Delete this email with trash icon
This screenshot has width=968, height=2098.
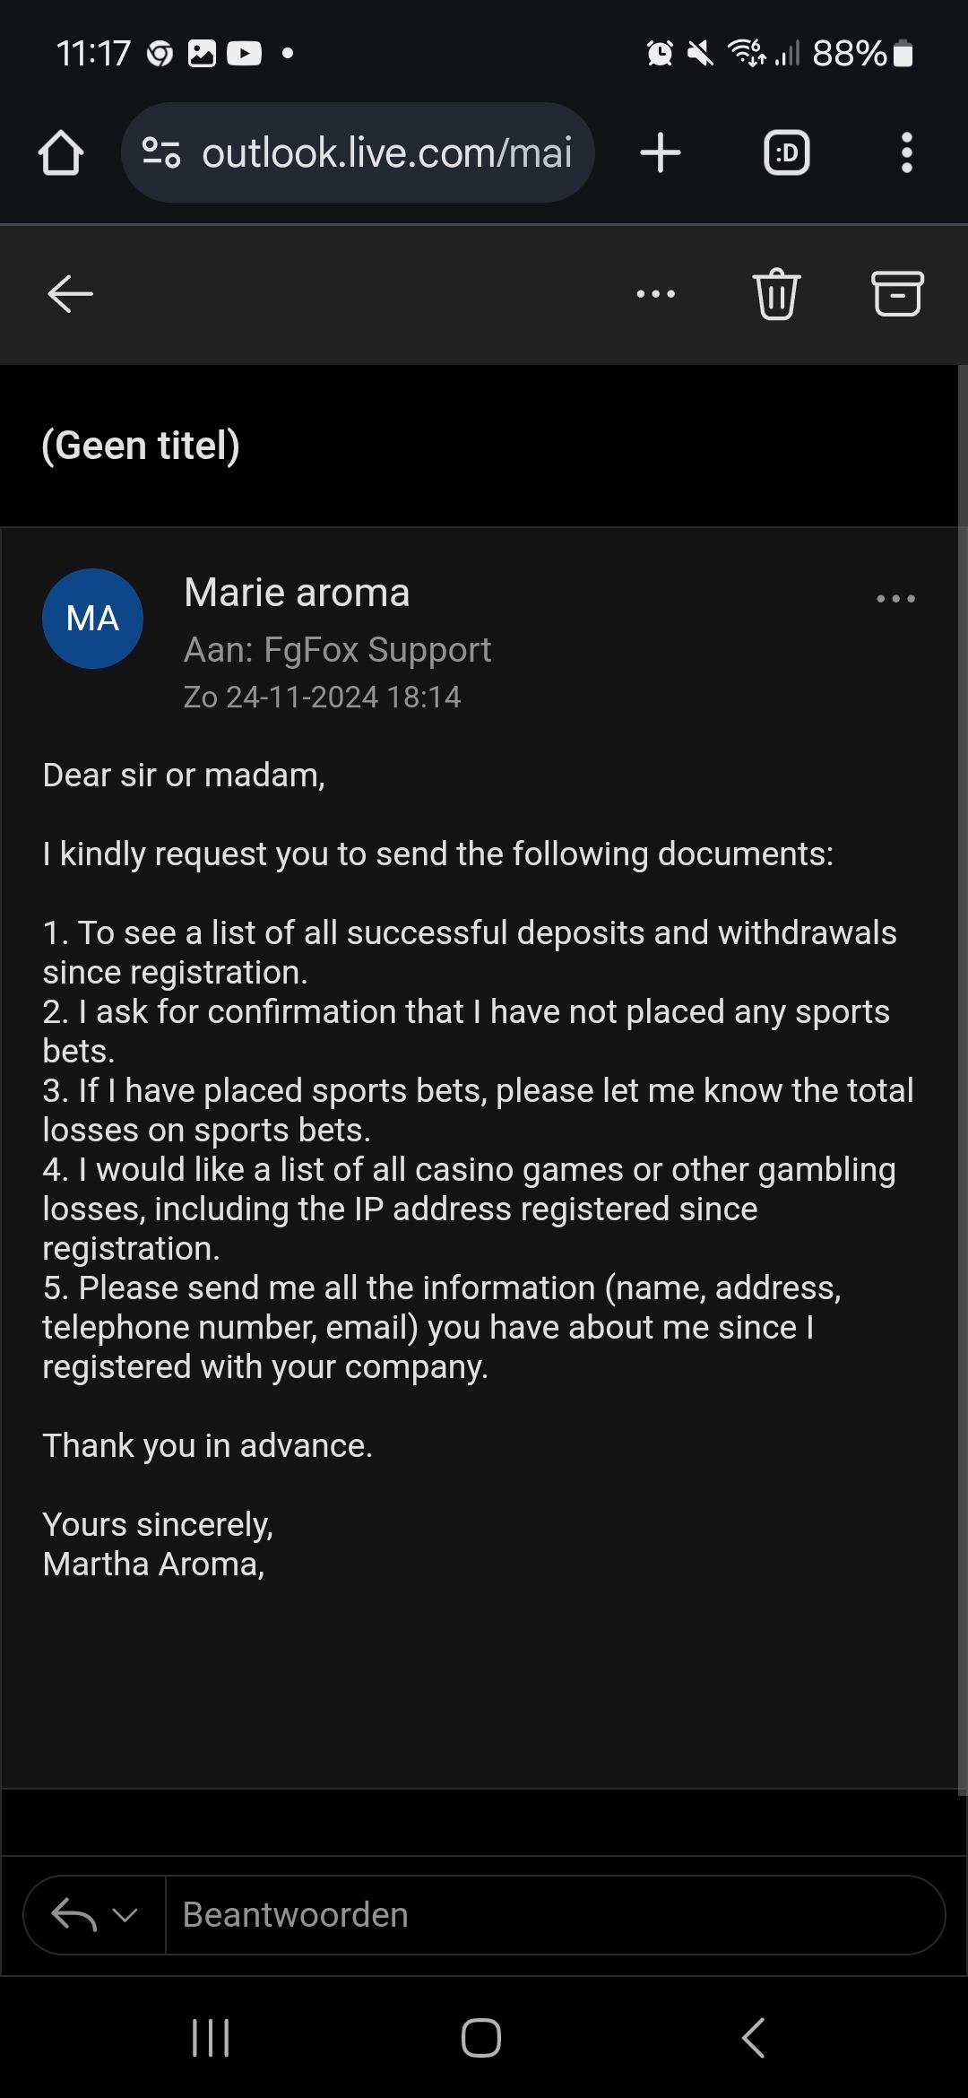pos(776,293)
